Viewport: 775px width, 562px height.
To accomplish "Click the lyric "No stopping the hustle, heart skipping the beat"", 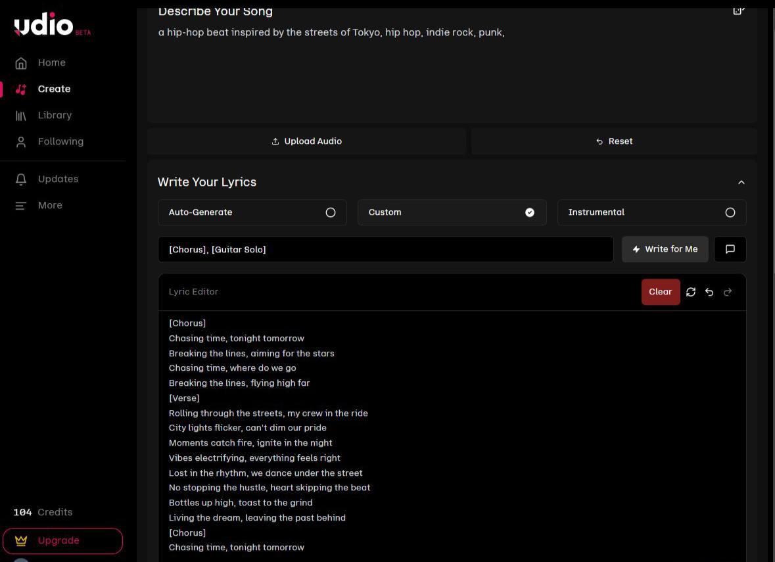I will coord(270,488).
